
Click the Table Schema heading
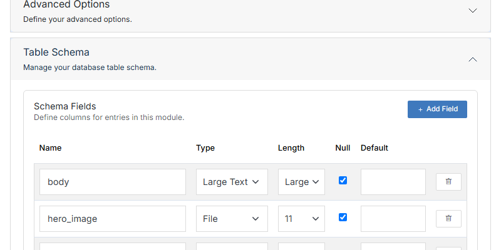[56, 52]
